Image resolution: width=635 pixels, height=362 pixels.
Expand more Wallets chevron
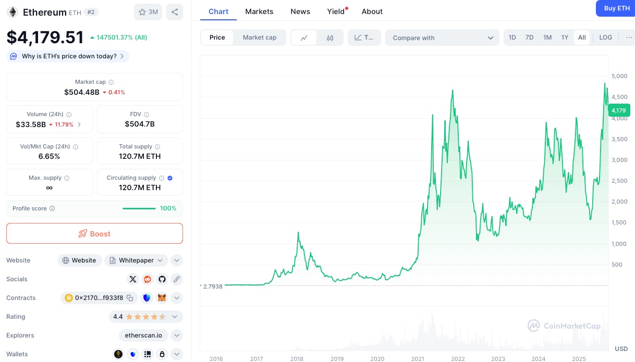click(177, 354)
